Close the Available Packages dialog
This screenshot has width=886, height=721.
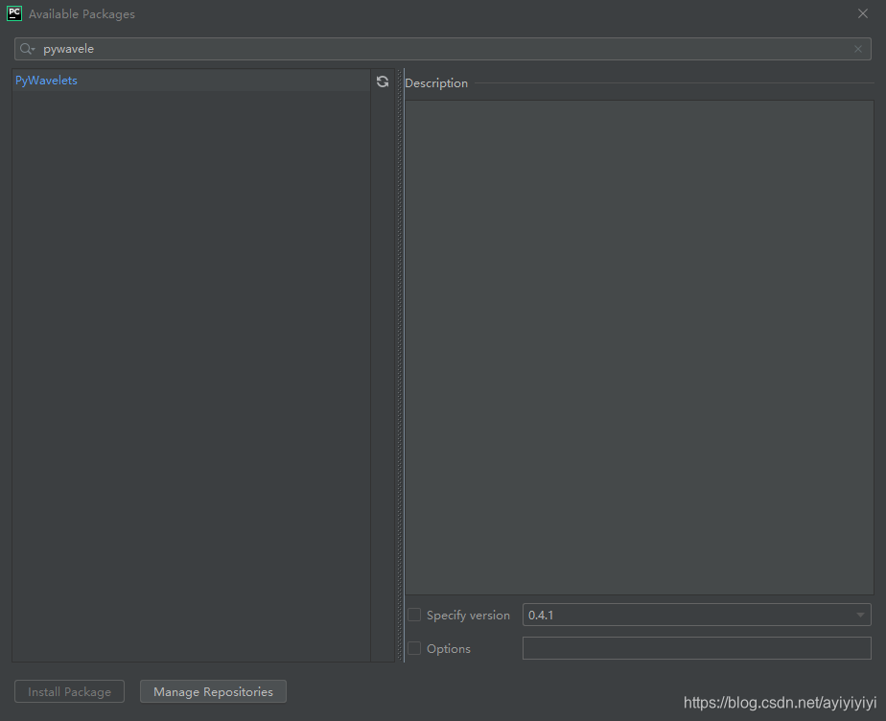click(x=862, y=13)
